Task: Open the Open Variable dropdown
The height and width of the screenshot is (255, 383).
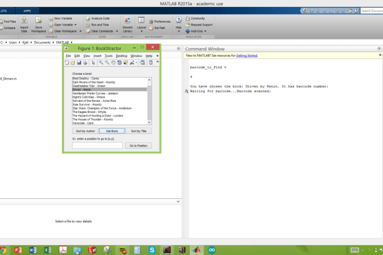Action: tap(75, 25)
